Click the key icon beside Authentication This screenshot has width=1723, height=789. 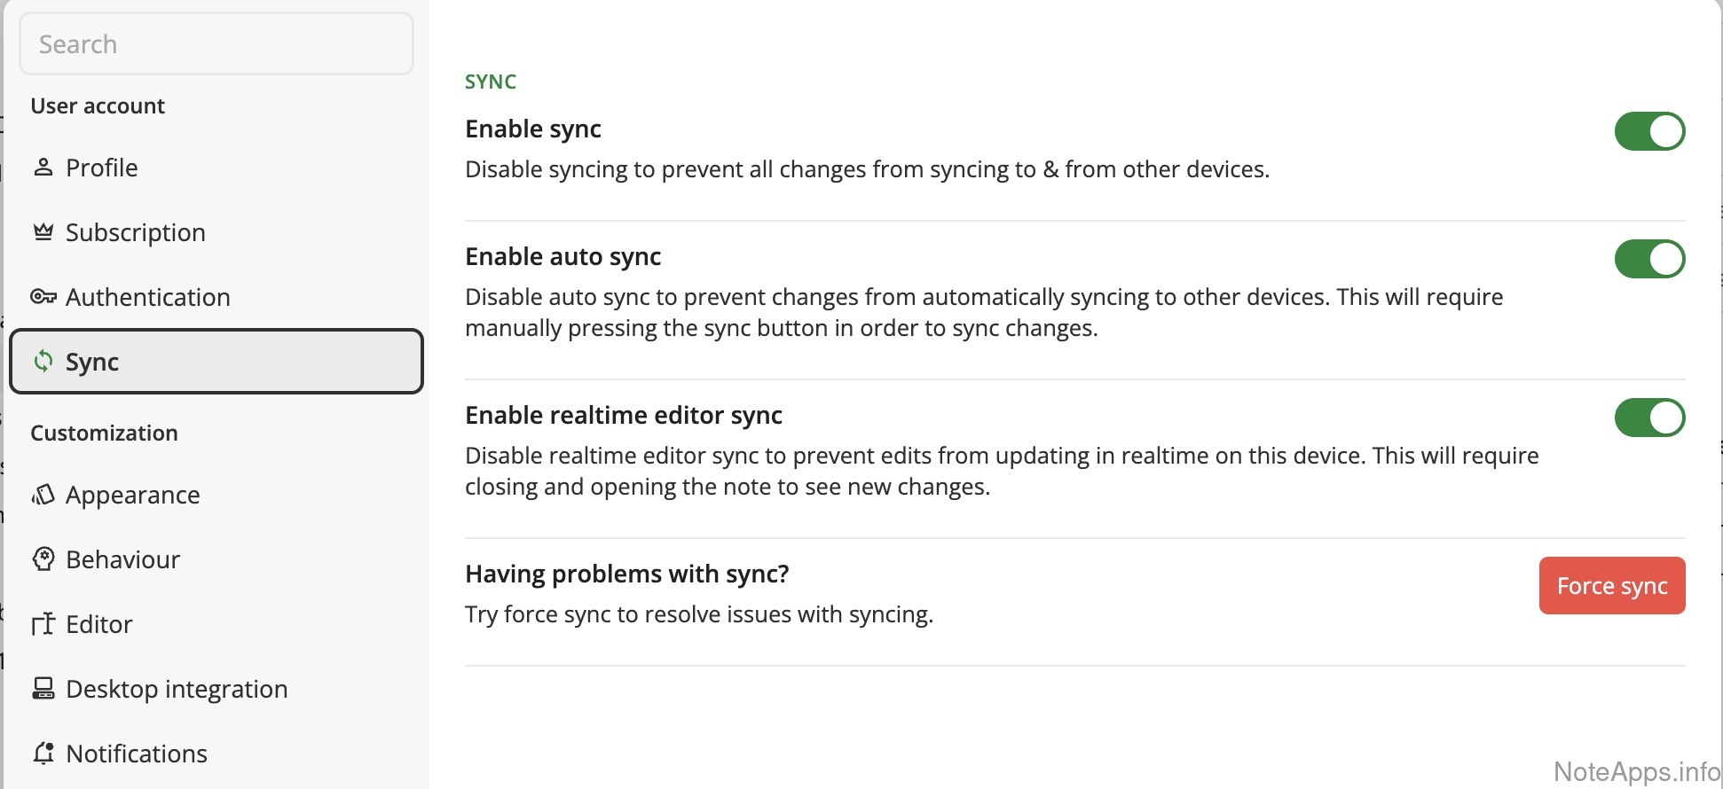[x=43, y=297]
